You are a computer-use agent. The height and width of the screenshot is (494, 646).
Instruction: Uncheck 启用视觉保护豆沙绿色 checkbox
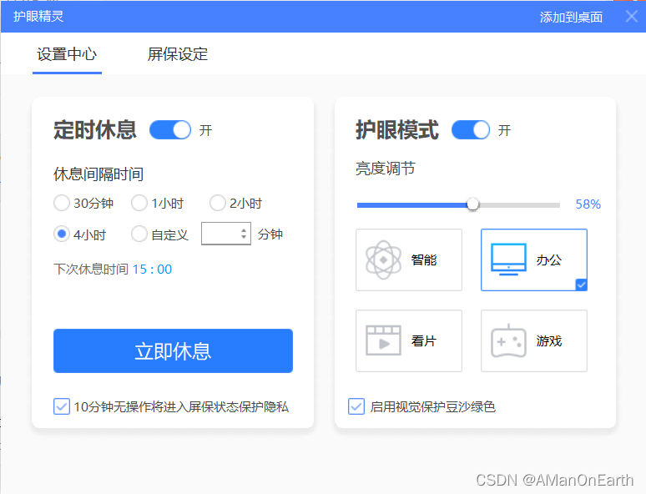(x=356, y=406)
